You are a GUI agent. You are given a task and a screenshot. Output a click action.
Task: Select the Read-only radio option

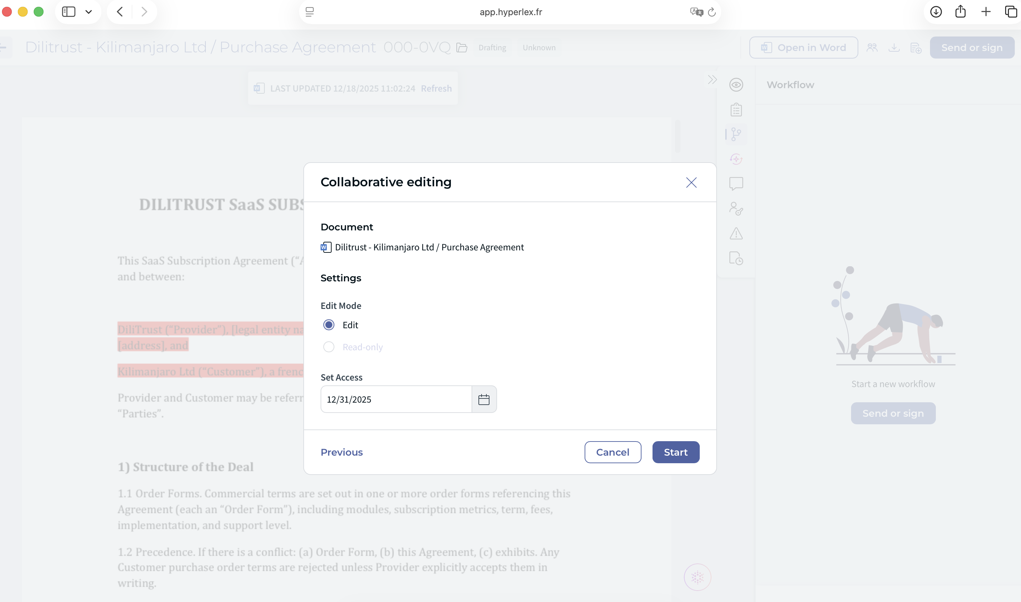[x=328, y=347]
